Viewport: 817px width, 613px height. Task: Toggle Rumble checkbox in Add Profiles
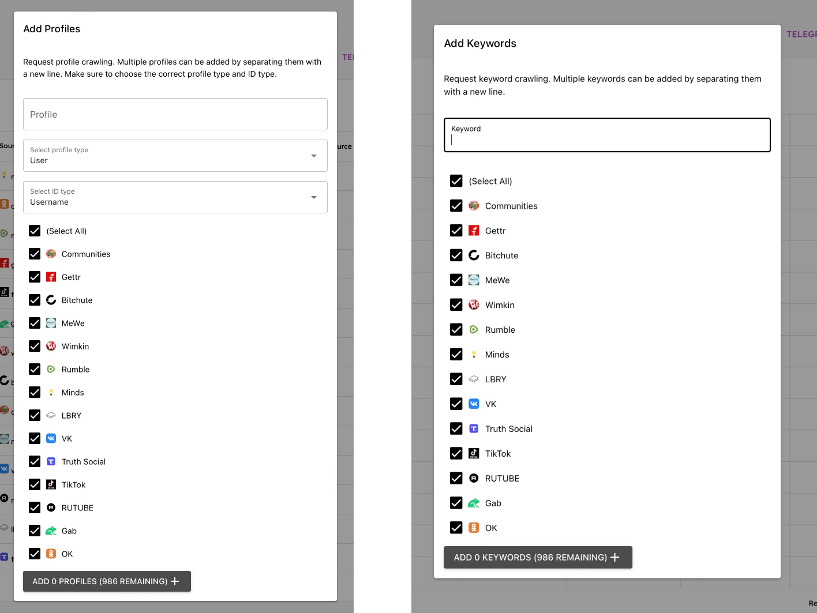point(35,369)
